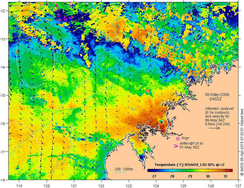Click the date text 06-May-2009
Screen dimensions: 244x188
[217, 95]
